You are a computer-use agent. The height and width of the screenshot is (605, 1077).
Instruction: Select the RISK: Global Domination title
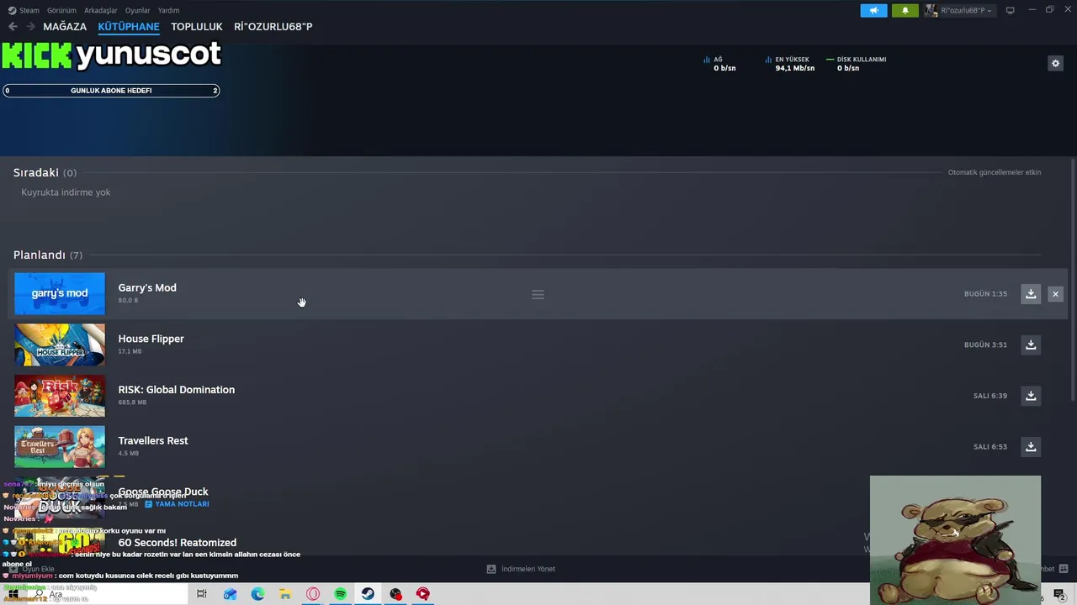tap(176, 390)
